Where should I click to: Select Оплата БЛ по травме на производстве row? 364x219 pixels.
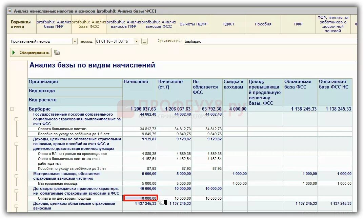click(x=72, y=154)
